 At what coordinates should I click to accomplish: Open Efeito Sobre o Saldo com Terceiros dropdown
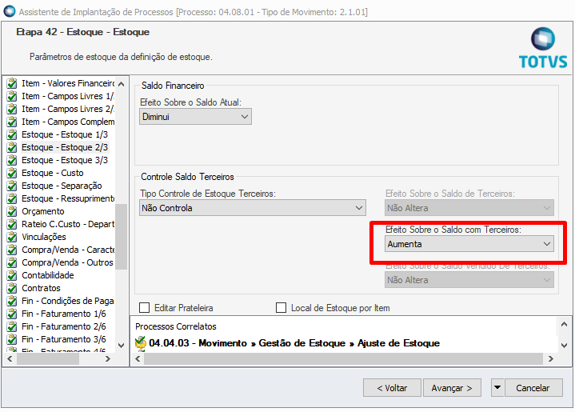tap(469, 244)
